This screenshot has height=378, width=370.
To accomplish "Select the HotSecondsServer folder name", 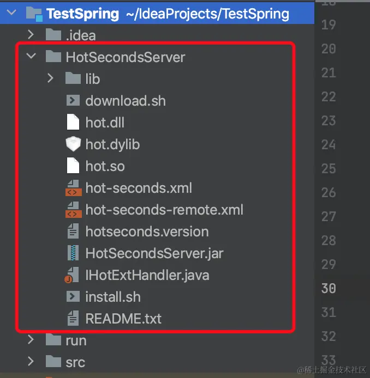I will [125, 57].
